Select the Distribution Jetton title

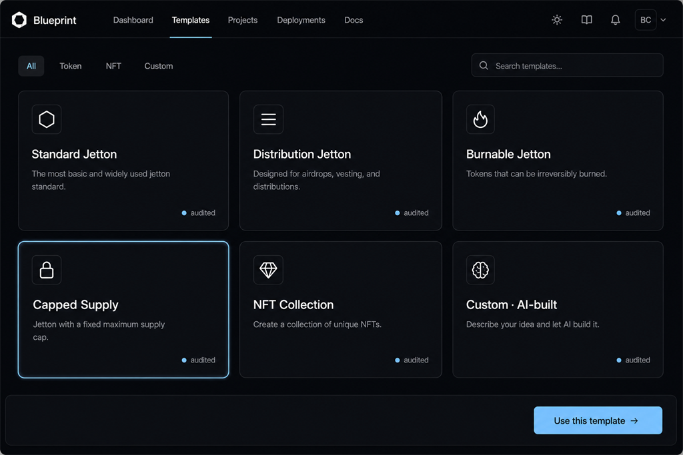point(302,154)
